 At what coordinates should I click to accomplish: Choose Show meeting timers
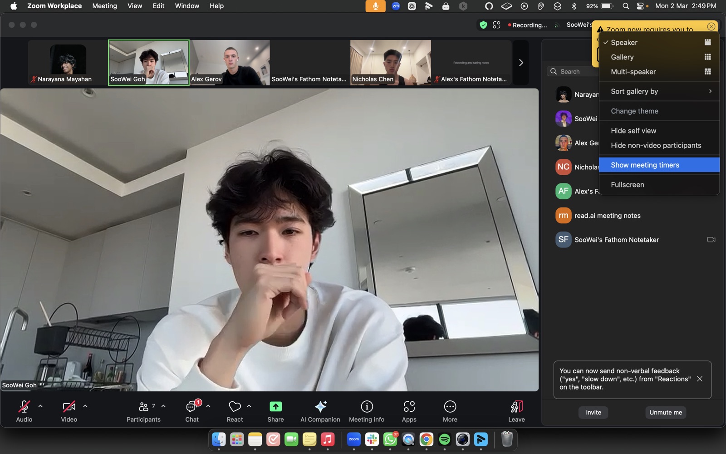pyautogui.click(x=659, y=165)
